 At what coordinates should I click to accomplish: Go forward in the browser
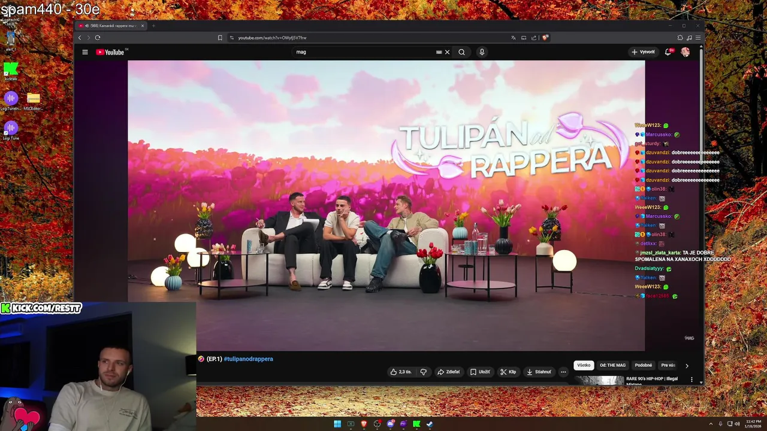pyautogui.click(x=88, y=38)
